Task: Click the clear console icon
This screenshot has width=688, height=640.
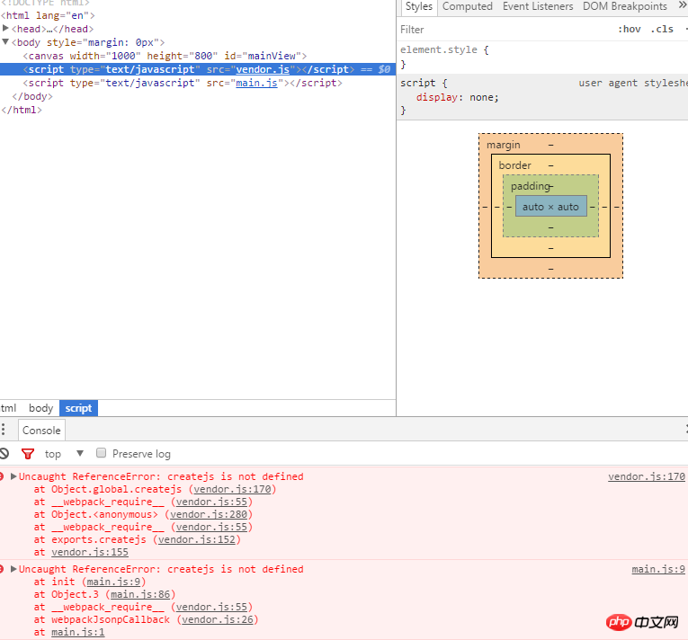Action: coord(4,454)
